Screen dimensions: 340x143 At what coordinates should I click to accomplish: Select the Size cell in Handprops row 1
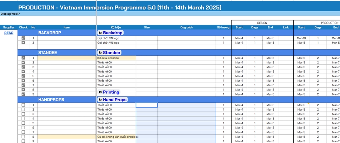pyautogui.click(x=147, y=105)
